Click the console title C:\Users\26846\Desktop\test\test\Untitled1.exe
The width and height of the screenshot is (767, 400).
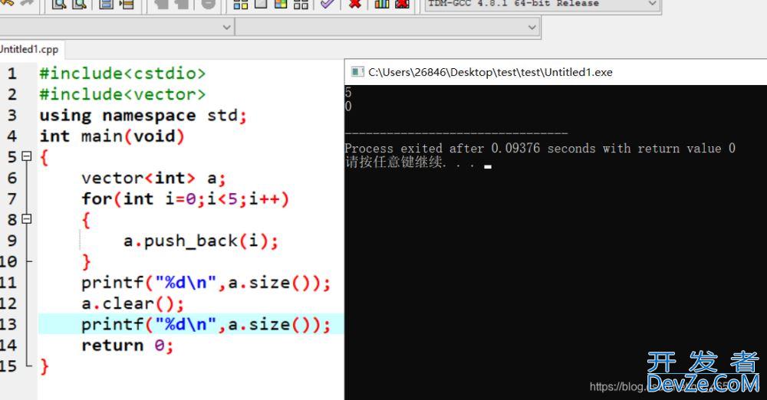(x=490, y=72)
